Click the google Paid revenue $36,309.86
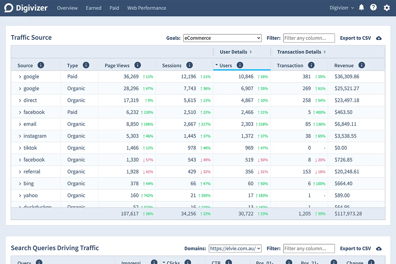396x264 pixels. (x=347, y=77)
